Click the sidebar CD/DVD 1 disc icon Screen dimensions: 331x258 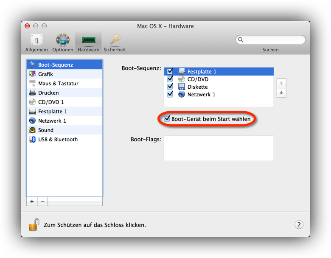click(32, 102)
